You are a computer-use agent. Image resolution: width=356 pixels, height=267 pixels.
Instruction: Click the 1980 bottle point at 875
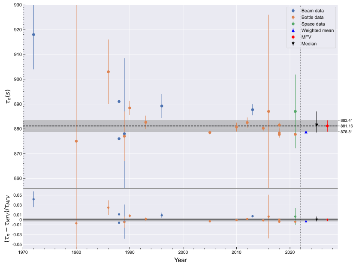point(76,141)
